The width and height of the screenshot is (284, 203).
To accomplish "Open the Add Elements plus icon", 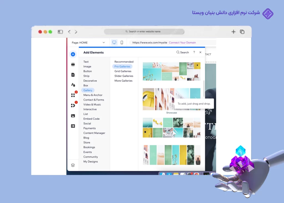I will [x=73, y=54].
